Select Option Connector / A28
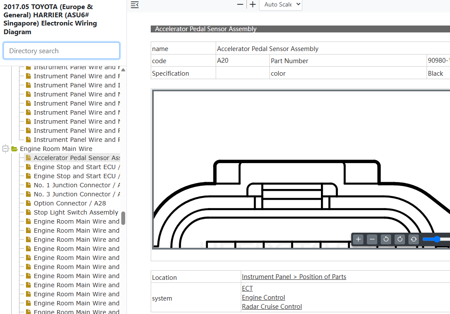Viewport: 450px width, 314px height. coord(70,203)
